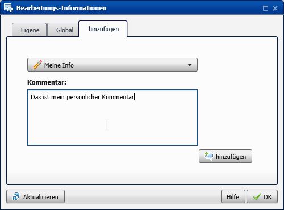Confirm the dialog with OK
Screen dimensions: 284x210
pos(262,196)
